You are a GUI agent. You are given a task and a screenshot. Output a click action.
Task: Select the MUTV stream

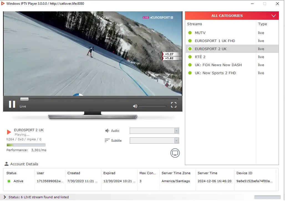232,33
